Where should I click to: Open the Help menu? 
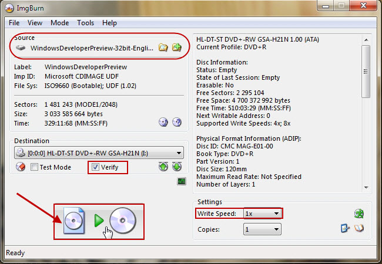[109, 23]
